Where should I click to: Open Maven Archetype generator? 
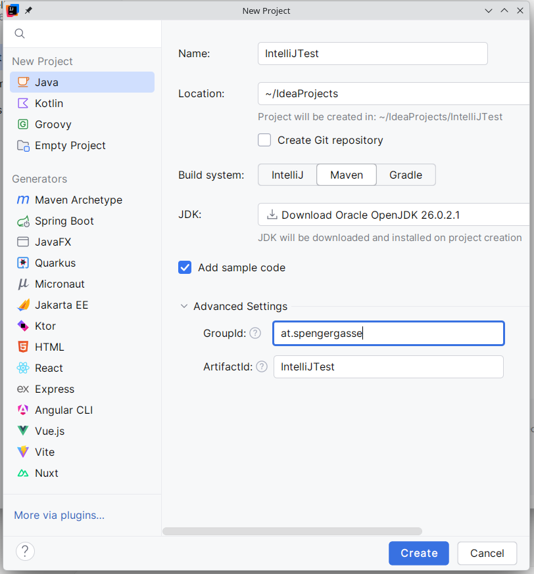click(82, 200)
